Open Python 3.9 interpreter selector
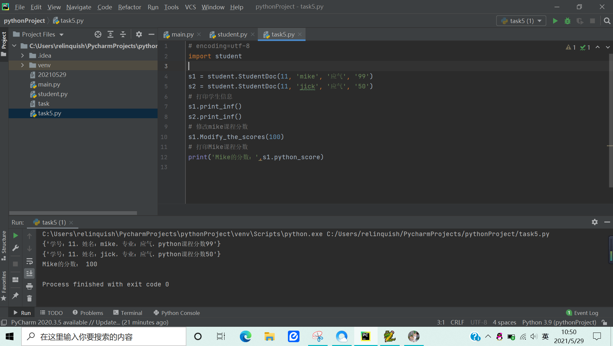 pos(559,322)
